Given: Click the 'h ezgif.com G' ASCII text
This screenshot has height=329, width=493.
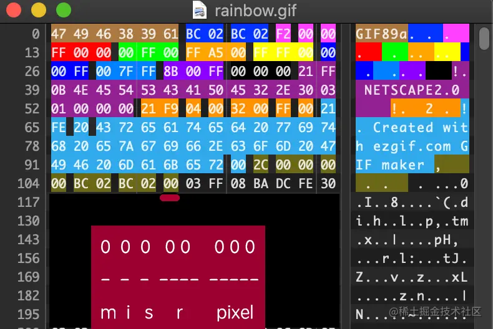Looking at the screenshot, I should (x=412, y=146).
